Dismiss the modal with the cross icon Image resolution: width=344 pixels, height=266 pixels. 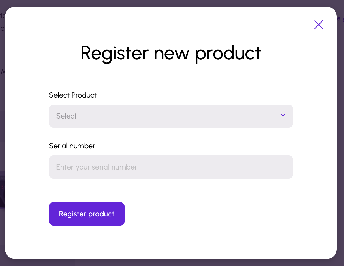319,25
